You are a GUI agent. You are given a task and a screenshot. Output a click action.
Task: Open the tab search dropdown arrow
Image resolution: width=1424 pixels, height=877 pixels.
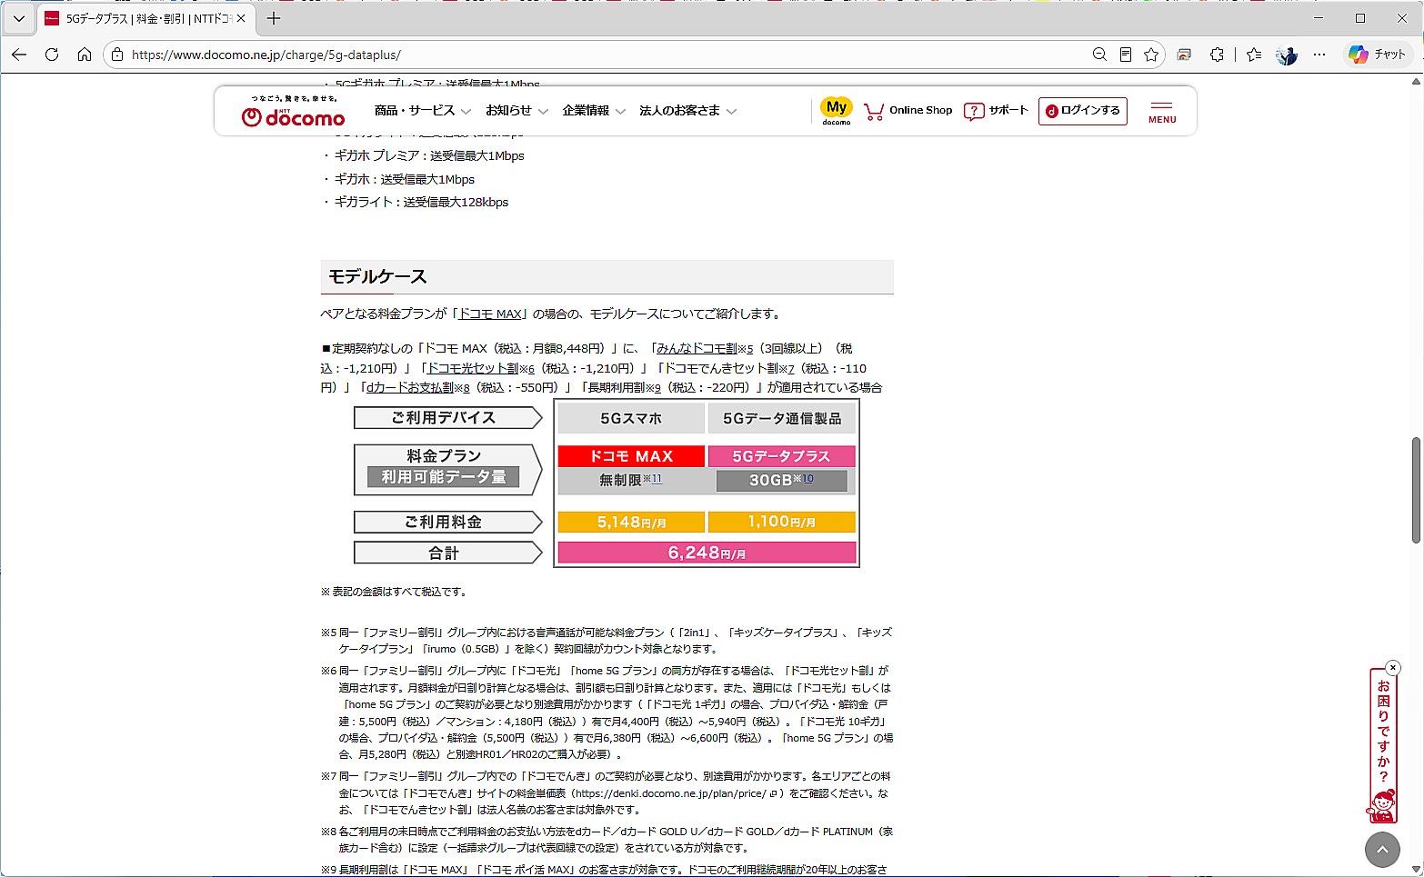18,18
